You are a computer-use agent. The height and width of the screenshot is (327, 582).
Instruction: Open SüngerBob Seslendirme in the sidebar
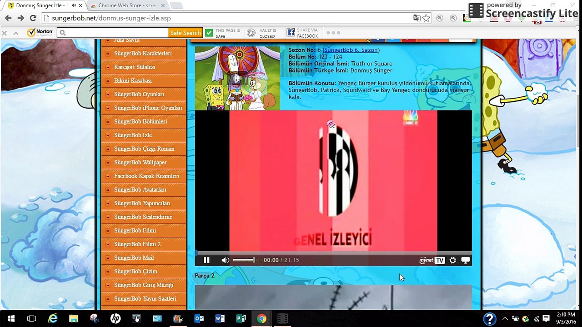point(144,217)
